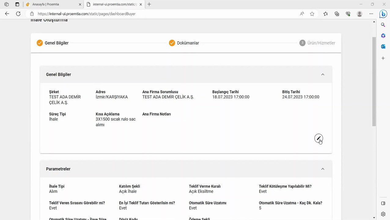This screenshot has width=390, height=220.
Task: Go to the Dokümanlar step
Action: click(x=184, y=43)
